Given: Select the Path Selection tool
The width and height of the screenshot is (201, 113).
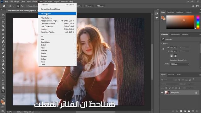Looking at the screenshot, I should tap(3, 80).
